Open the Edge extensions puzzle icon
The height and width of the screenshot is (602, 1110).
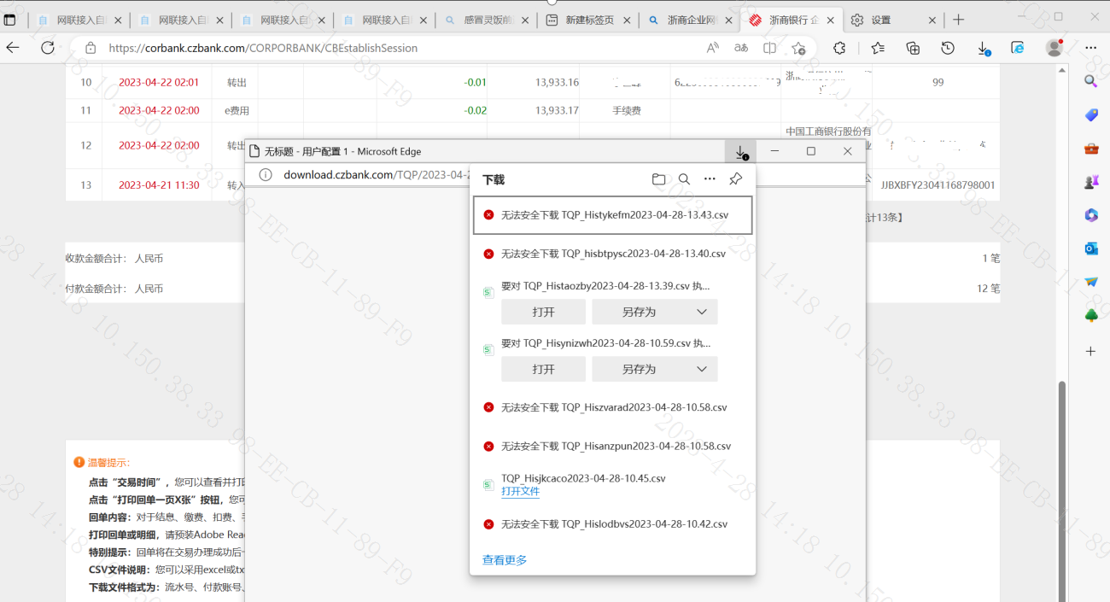[839, 48]
